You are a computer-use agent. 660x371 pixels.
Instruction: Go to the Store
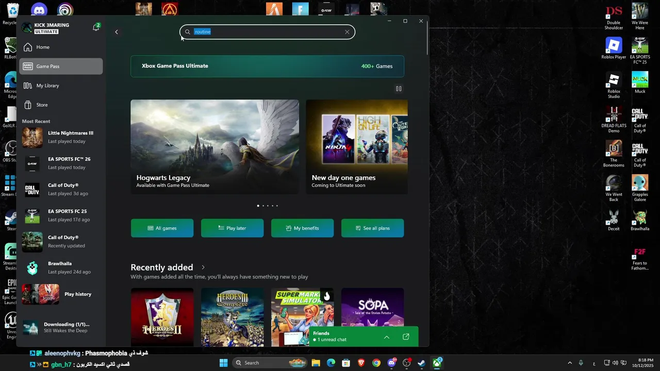61,105
